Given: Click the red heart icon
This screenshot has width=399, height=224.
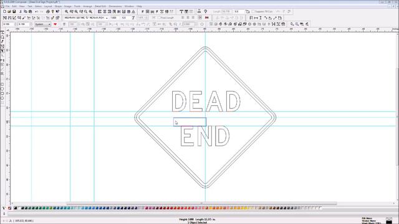Looking at the screenshot, I should [55, 24].
